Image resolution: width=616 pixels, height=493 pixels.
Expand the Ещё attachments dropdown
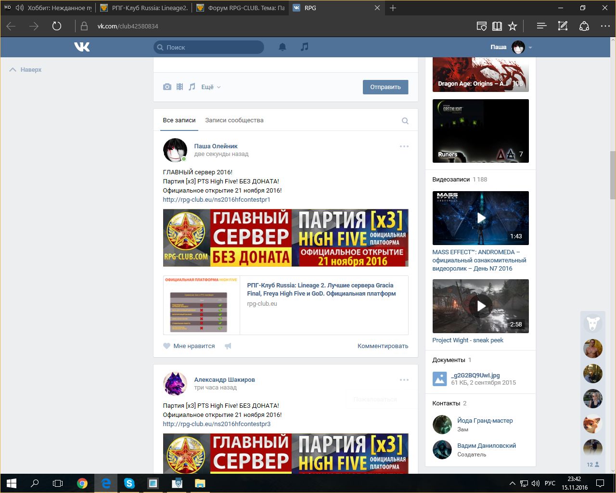click(211, 87)
